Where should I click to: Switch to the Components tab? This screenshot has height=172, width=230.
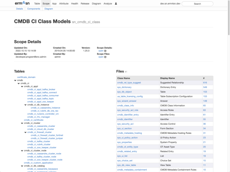(34, 9)
